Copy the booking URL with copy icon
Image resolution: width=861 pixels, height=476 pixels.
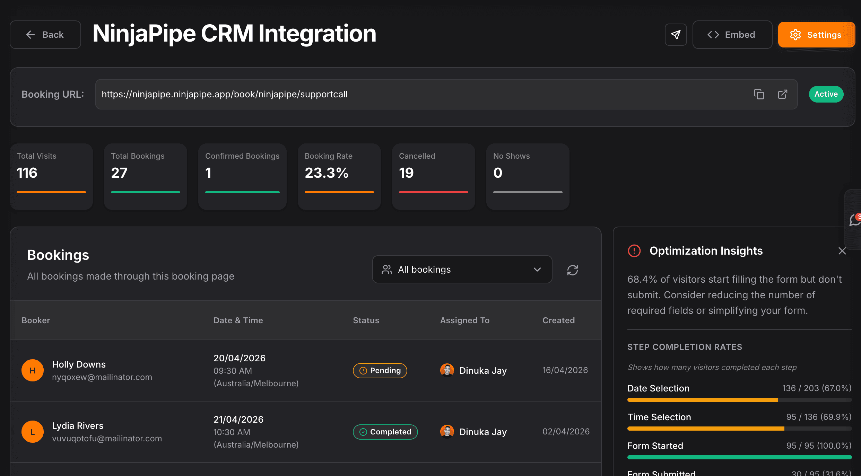point(759,94)
